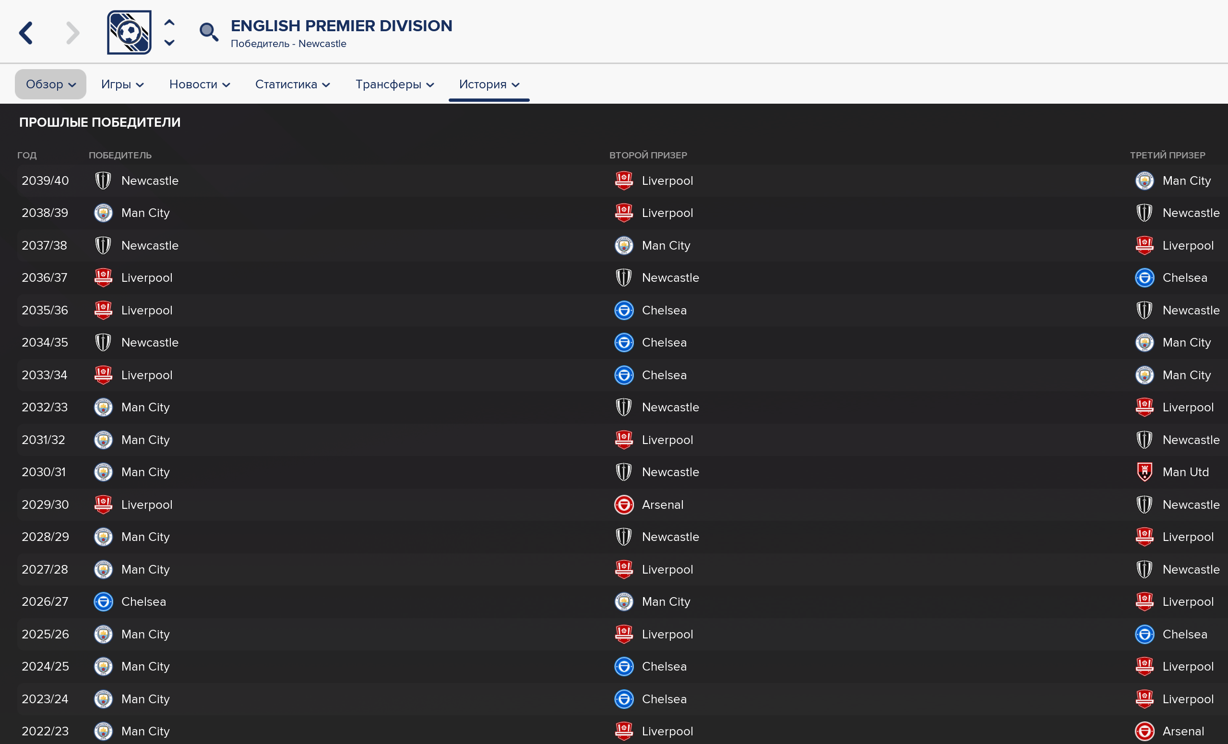Open the Новости menu tab

pos(199,84)
